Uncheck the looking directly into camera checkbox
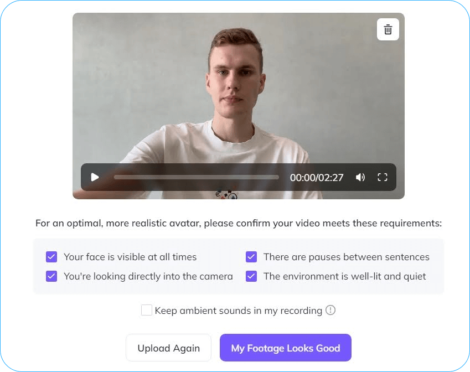The height and width of the screenshot is (372, 470). point(51,276)
